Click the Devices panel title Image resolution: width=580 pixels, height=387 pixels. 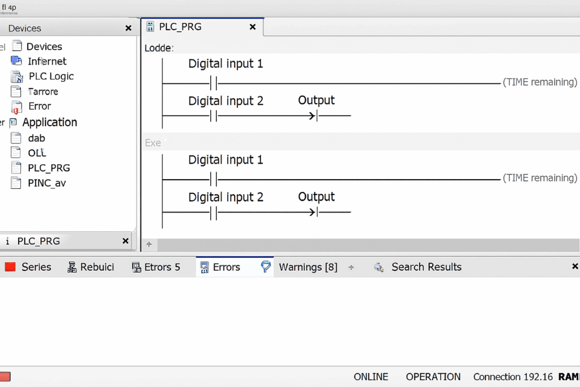point(24,28)
